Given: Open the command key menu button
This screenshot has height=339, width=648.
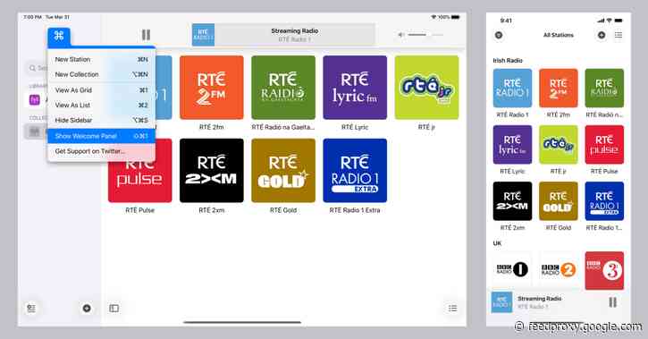Looking at the screenshot, I should [x=59, y=36].
